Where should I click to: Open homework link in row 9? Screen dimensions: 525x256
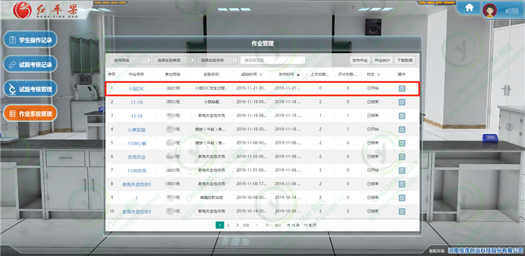(x=136, y=198)
